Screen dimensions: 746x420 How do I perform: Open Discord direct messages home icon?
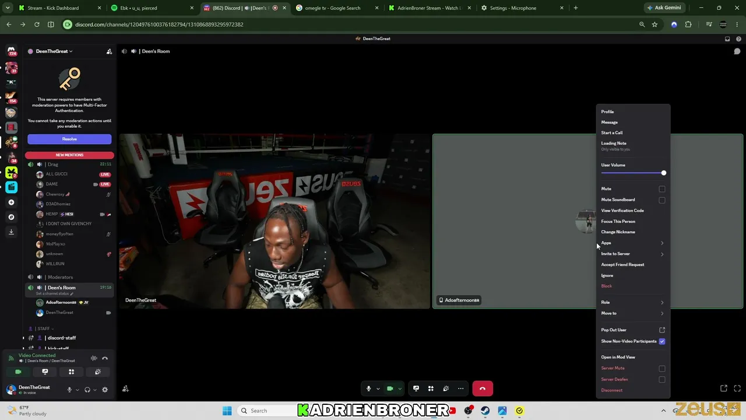click(x=11, y=51)
